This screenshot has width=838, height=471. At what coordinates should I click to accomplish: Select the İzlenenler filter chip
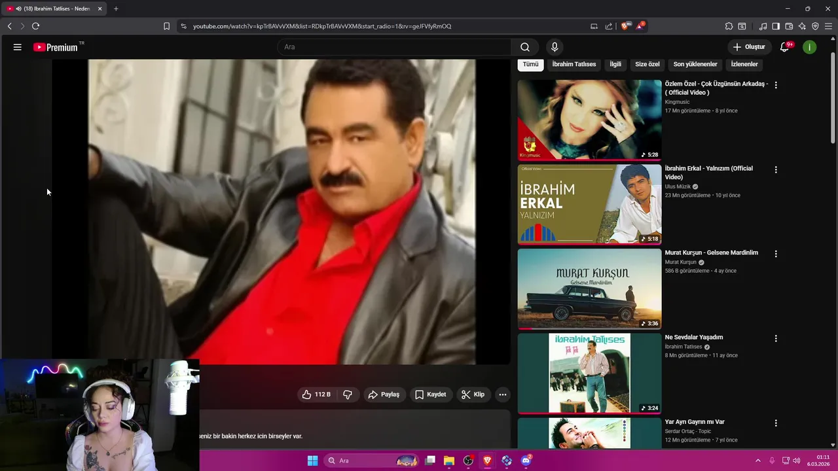744,64
